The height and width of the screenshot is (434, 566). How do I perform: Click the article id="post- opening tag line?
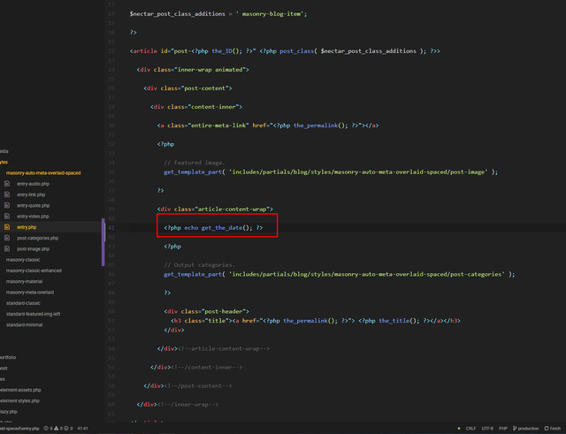coord(285,51)
